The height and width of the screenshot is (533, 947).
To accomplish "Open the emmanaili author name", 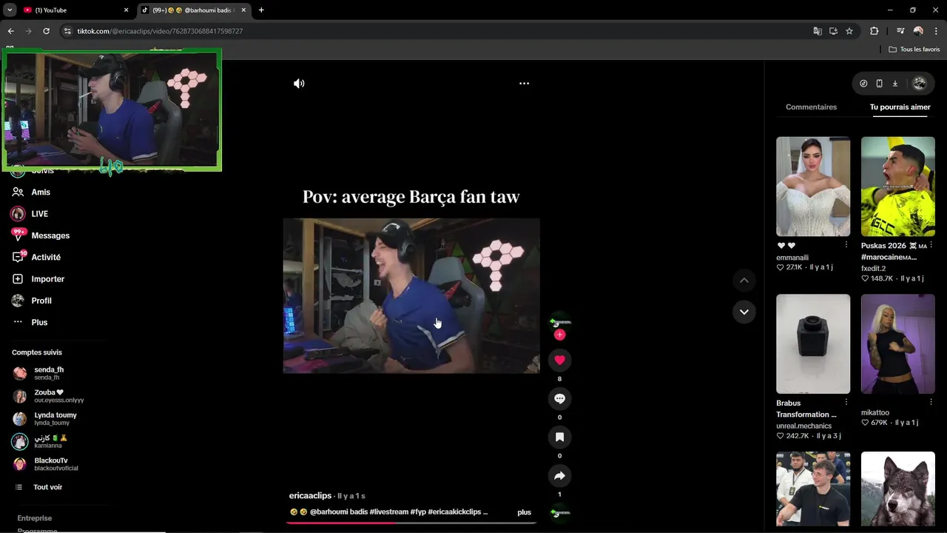I will click(x=792, y=258).
